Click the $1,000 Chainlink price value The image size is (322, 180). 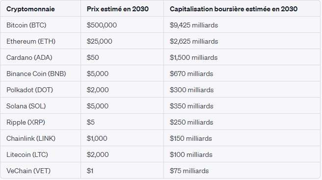tap(97, 138)
